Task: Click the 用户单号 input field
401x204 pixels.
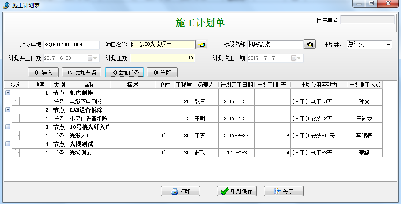Action: 368,20
